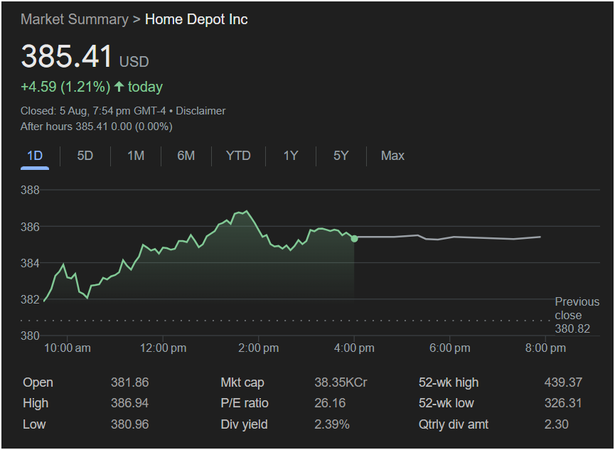Click the 6:00 pm axis label

pos(450,348)
